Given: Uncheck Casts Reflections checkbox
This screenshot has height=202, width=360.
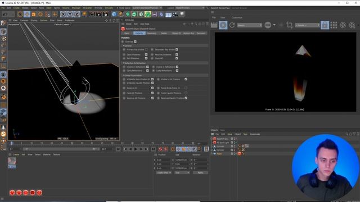Looking at the screenshot, I should pyautogui.click(x=147, y=71).
